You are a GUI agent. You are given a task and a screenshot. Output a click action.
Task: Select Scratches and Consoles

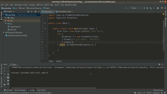[x=17, y=36]
